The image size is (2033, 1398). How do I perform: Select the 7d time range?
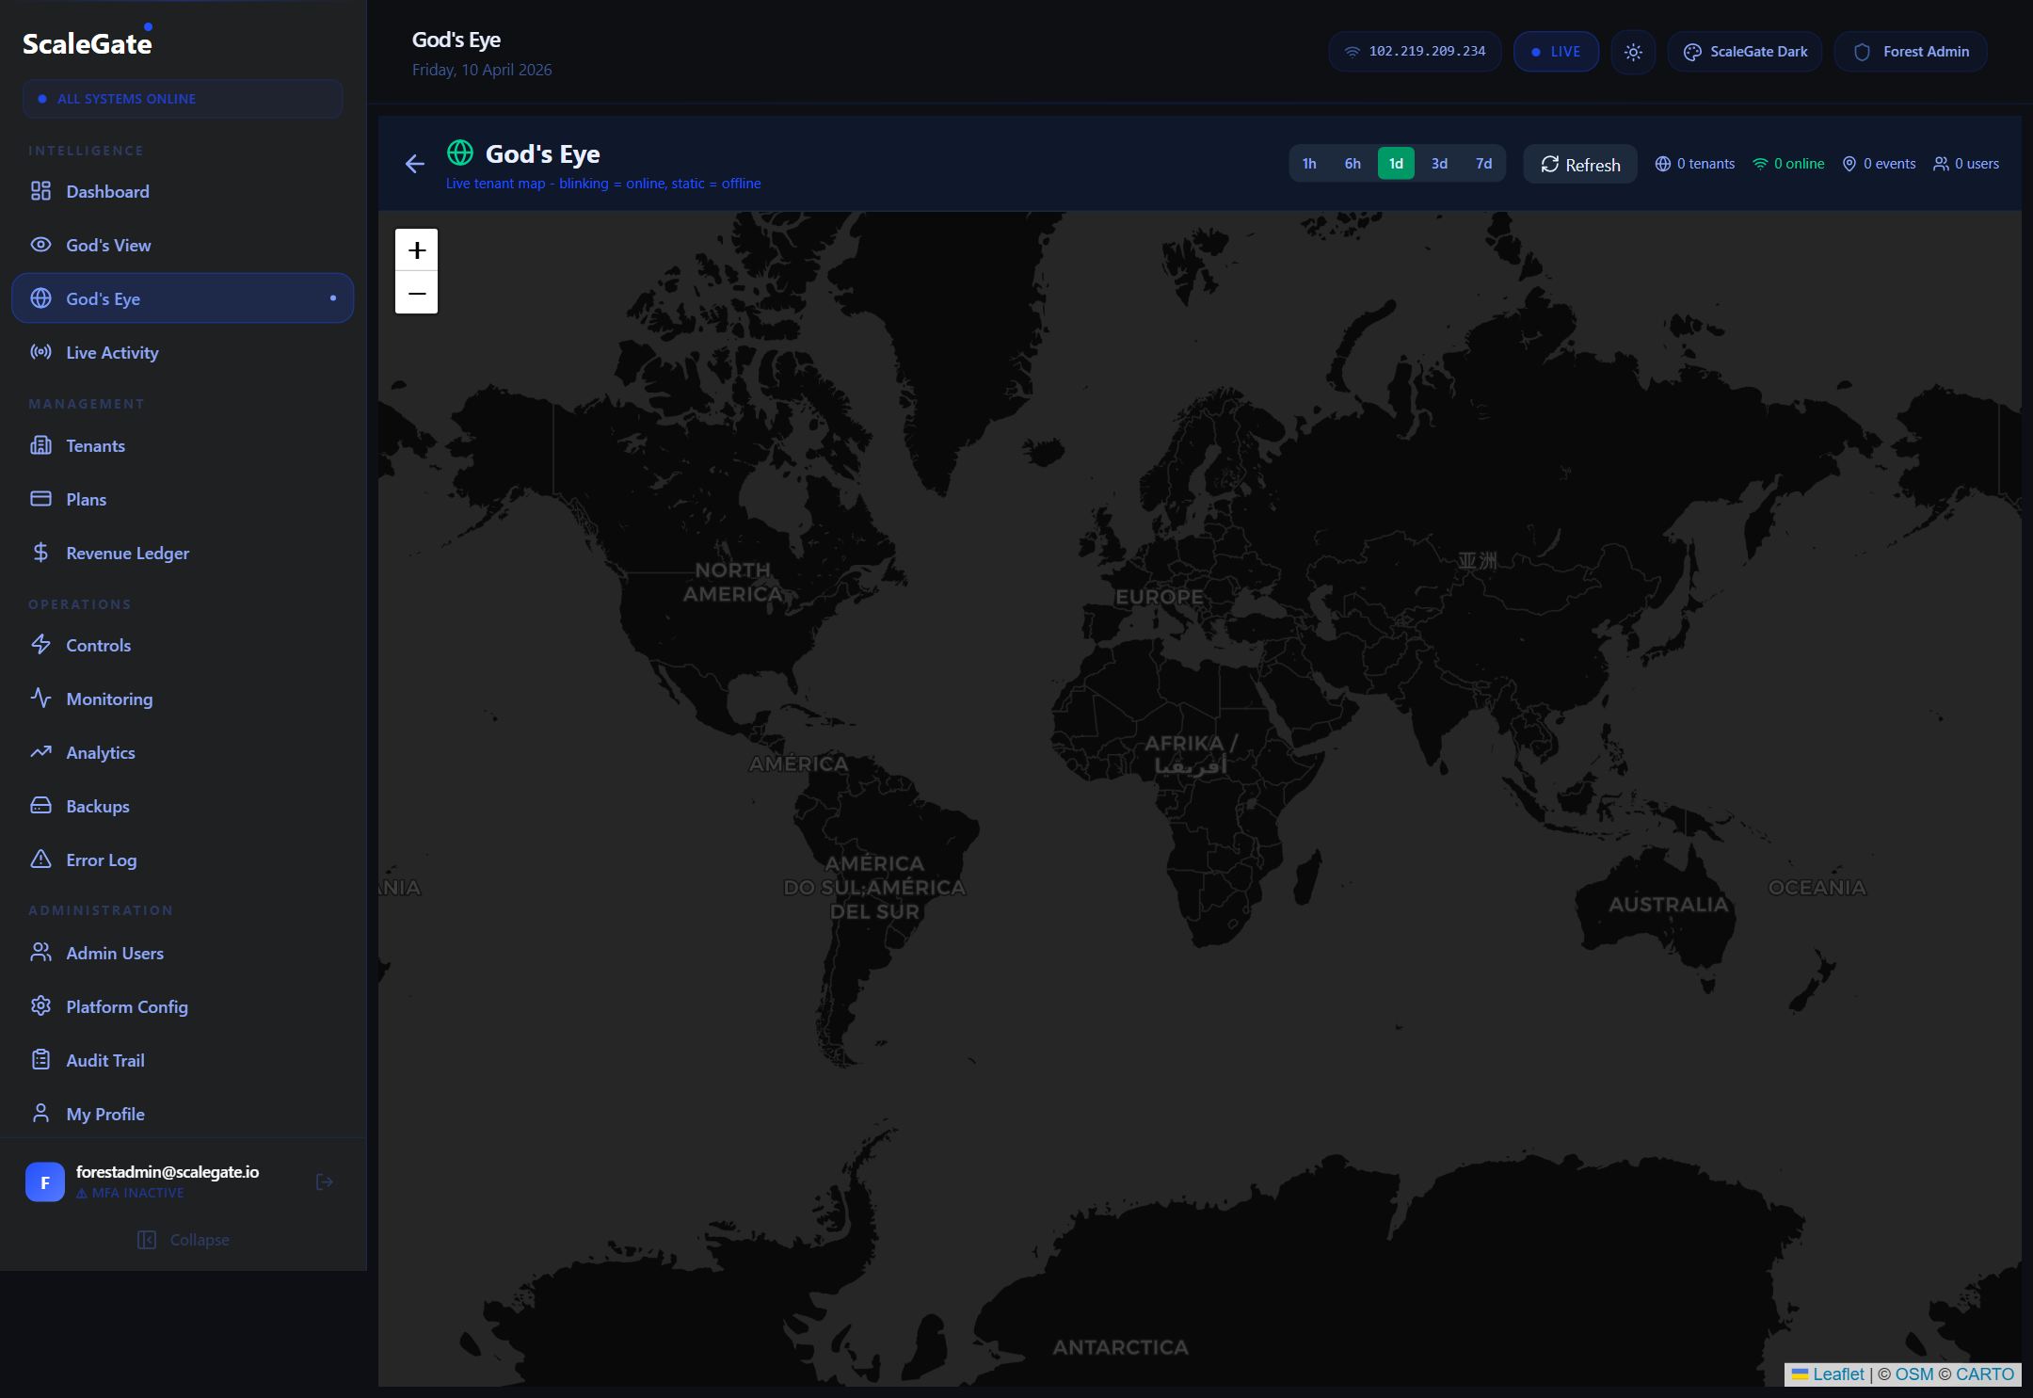tap(1482, 163)
